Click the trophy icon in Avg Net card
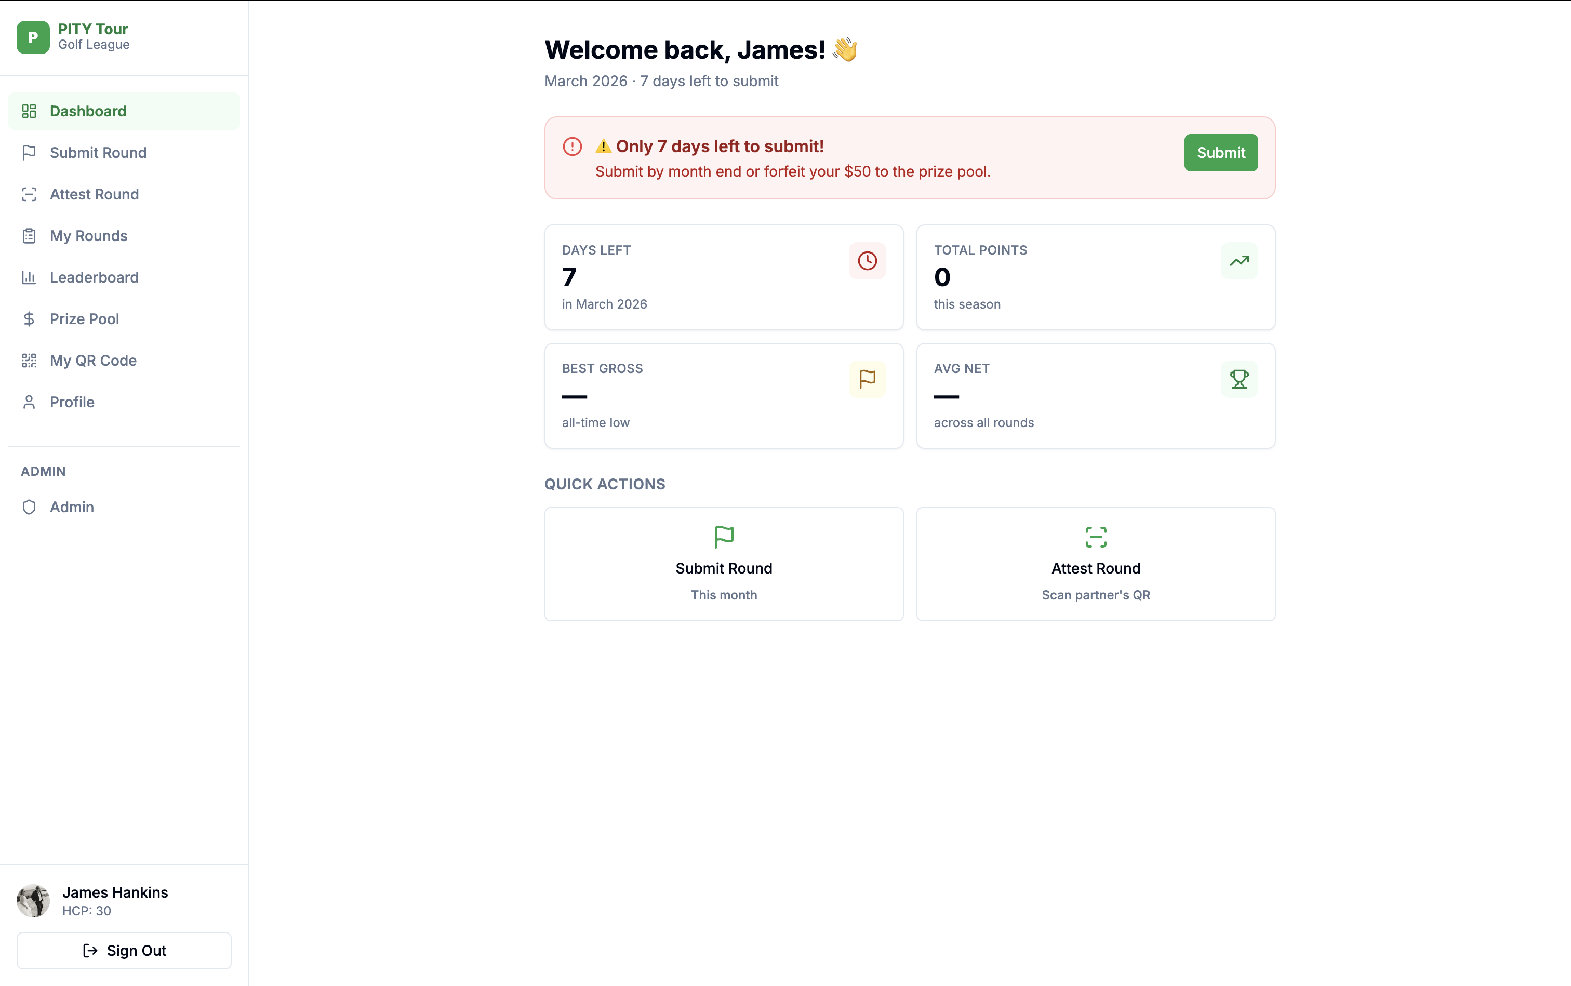Viewport: 1571px width, 986px height. [1239, 379]
